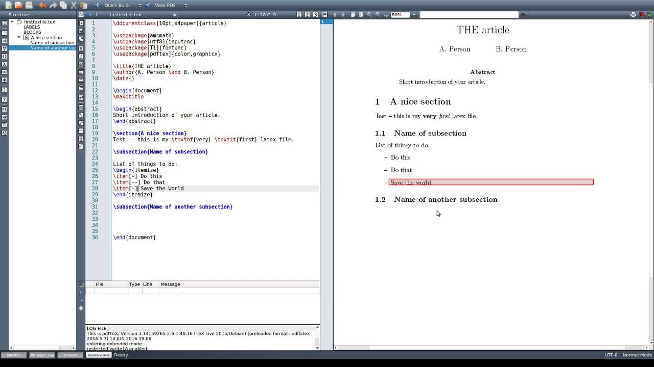Viewport: 654px width, 367px height.
Task: Fit PDF to page width
Action: [353, 15]
